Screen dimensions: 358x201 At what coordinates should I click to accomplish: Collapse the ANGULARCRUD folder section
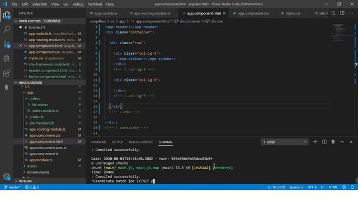point(50,83)
